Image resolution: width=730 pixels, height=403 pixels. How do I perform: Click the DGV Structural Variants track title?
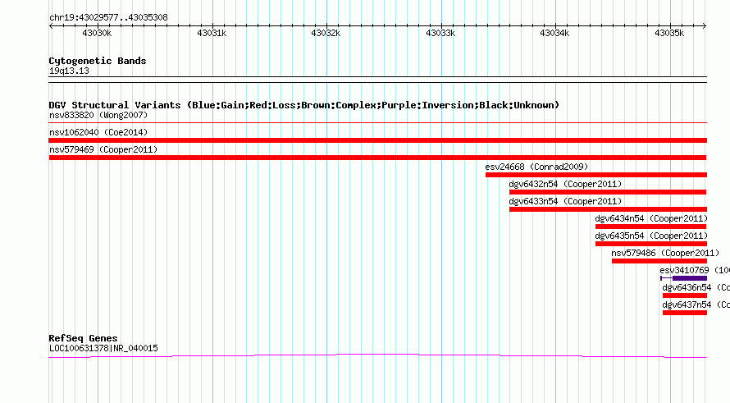click(303, 105)
